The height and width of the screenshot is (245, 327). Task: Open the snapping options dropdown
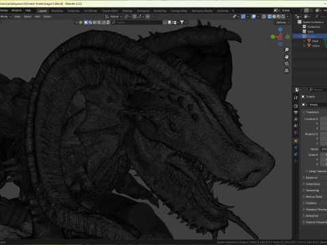140,16
